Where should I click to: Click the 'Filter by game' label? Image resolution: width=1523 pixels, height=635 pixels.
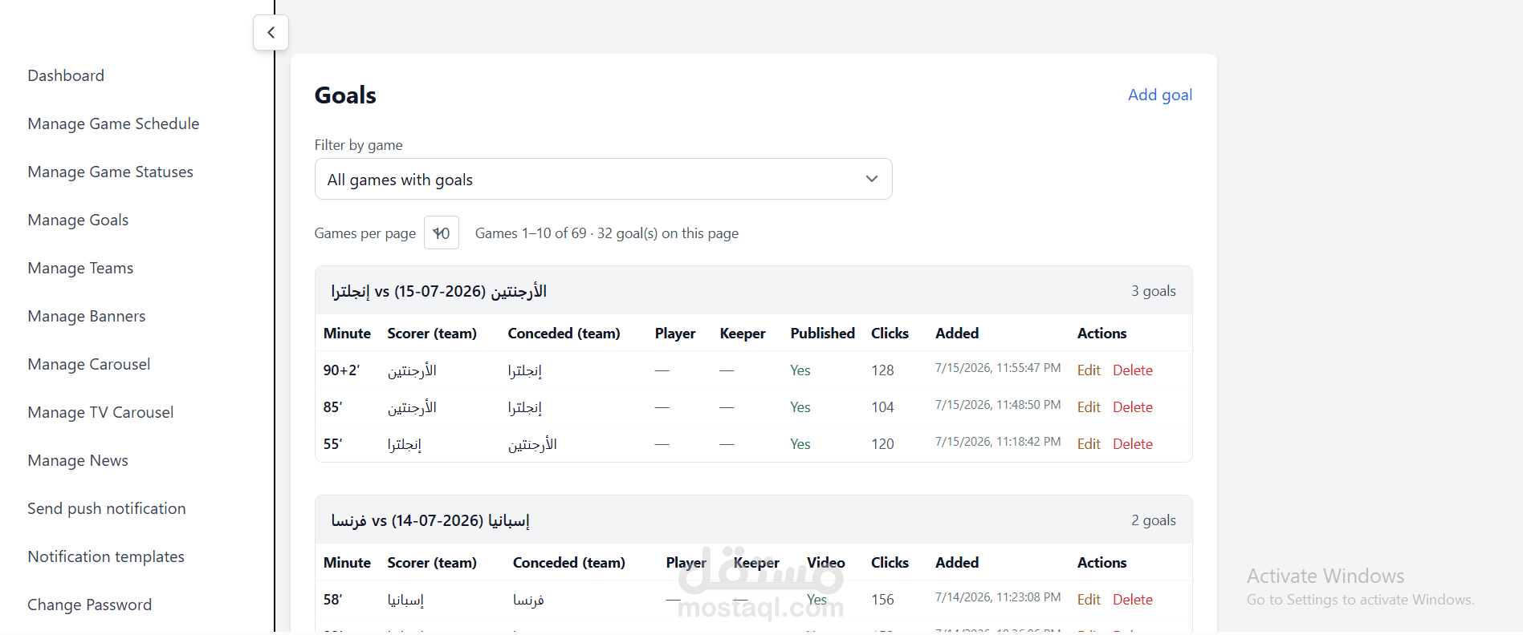tap(358, 145)
